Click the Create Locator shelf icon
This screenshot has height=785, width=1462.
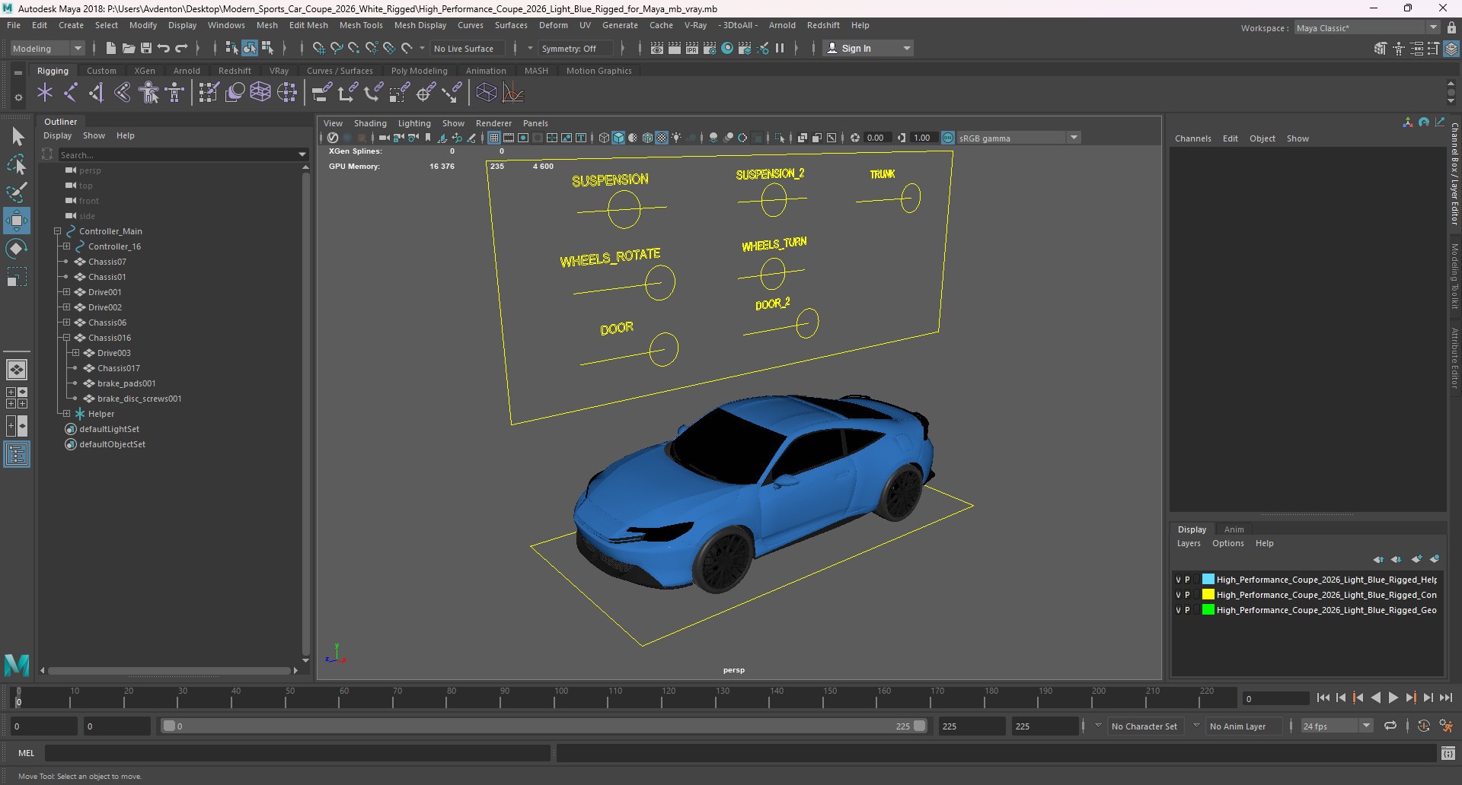(x=45, y=93)
